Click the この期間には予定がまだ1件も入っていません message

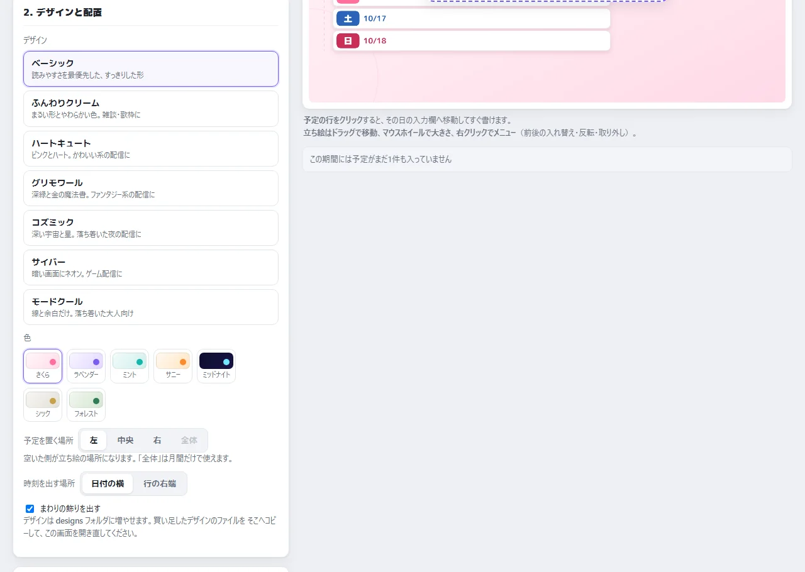(547, 159)
